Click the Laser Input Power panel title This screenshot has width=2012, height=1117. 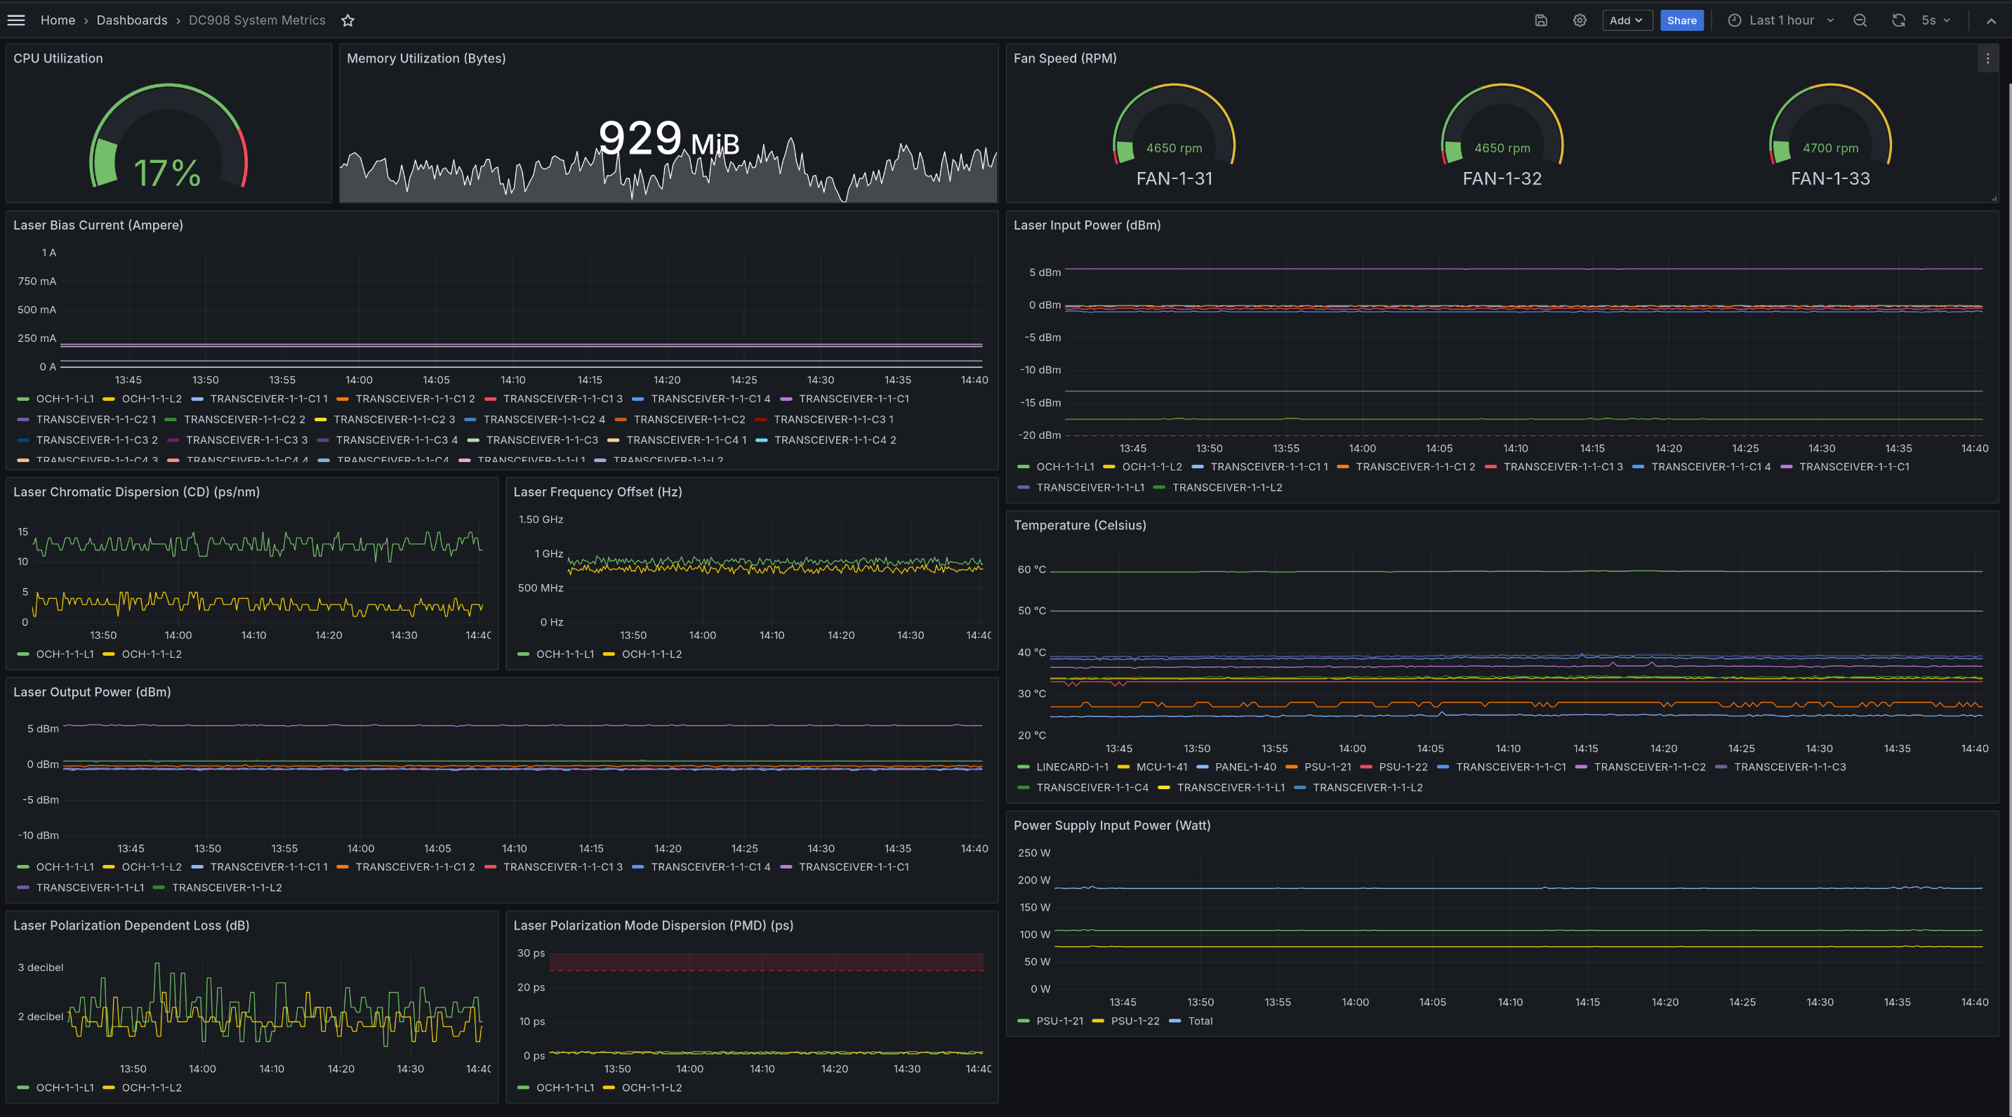pyautogui.click(x=1087, y=225)
